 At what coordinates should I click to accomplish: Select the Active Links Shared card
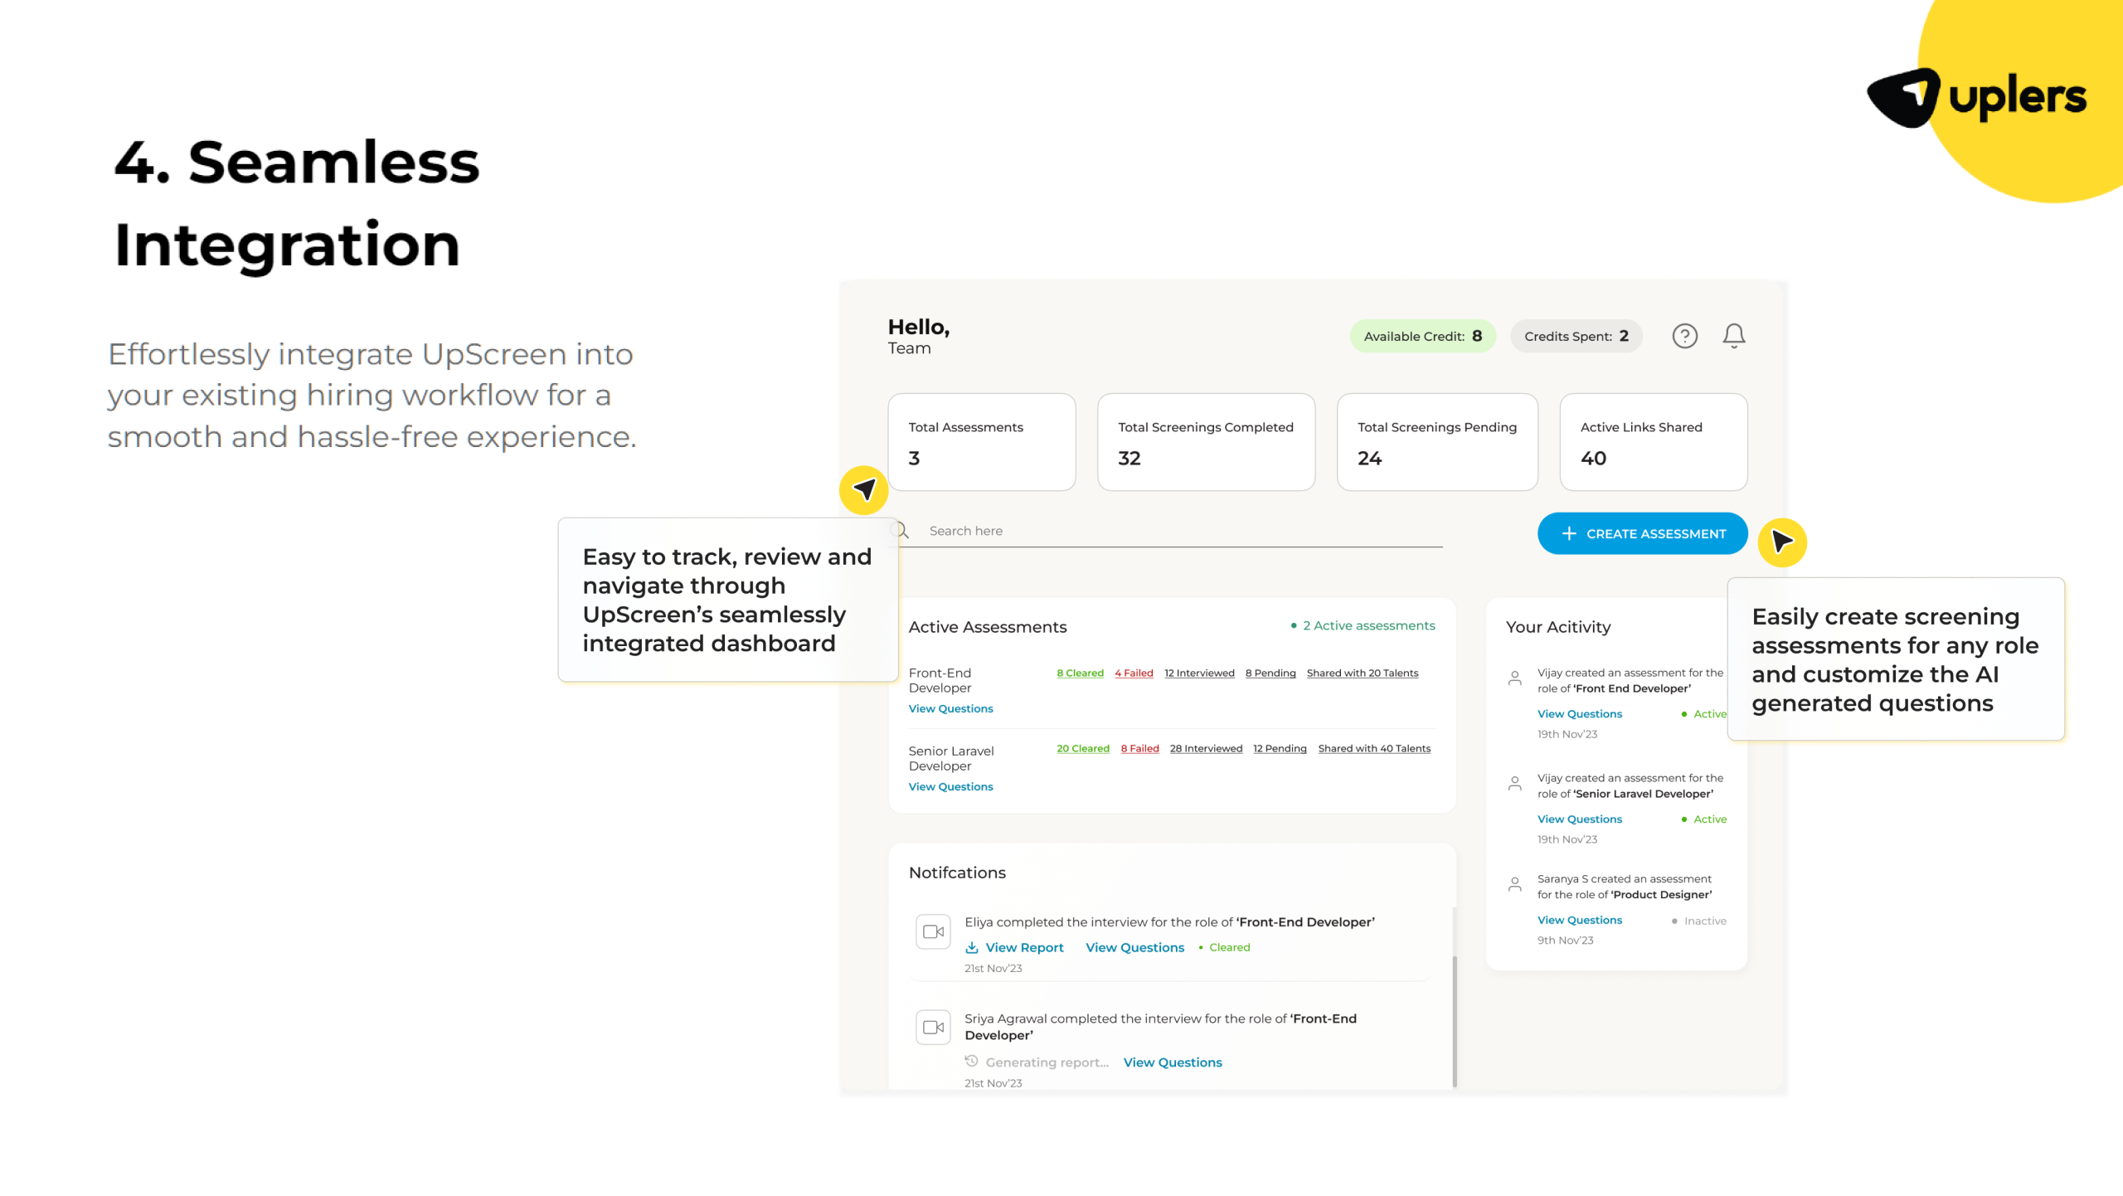pos(1653,442)
